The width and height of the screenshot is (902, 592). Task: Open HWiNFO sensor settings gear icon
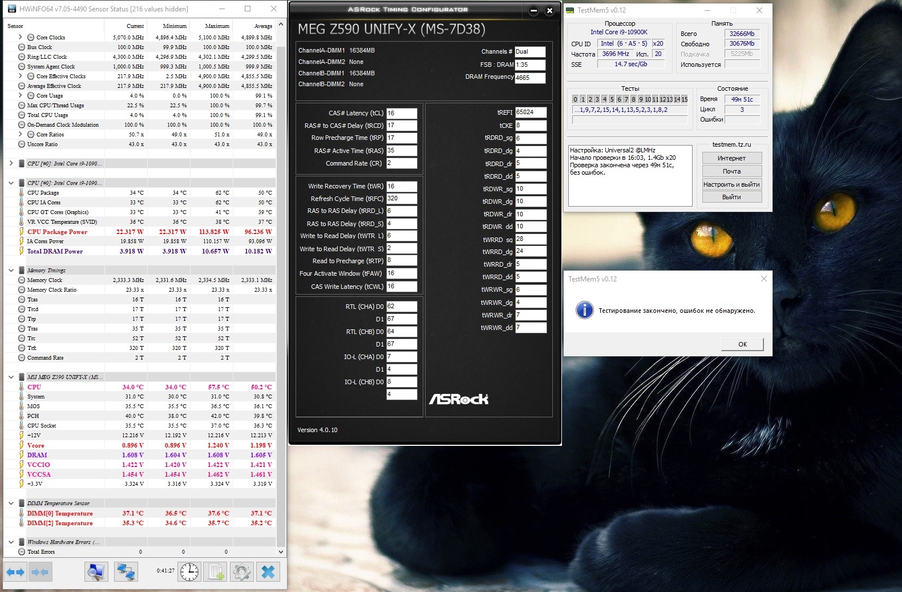coord(242,571)
